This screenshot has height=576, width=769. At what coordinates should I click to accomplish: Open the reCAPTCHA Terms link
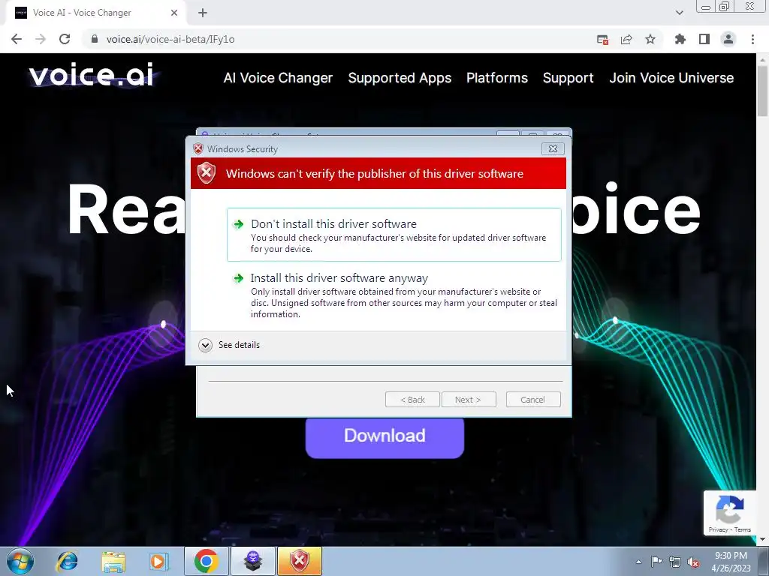coord(743,529)
